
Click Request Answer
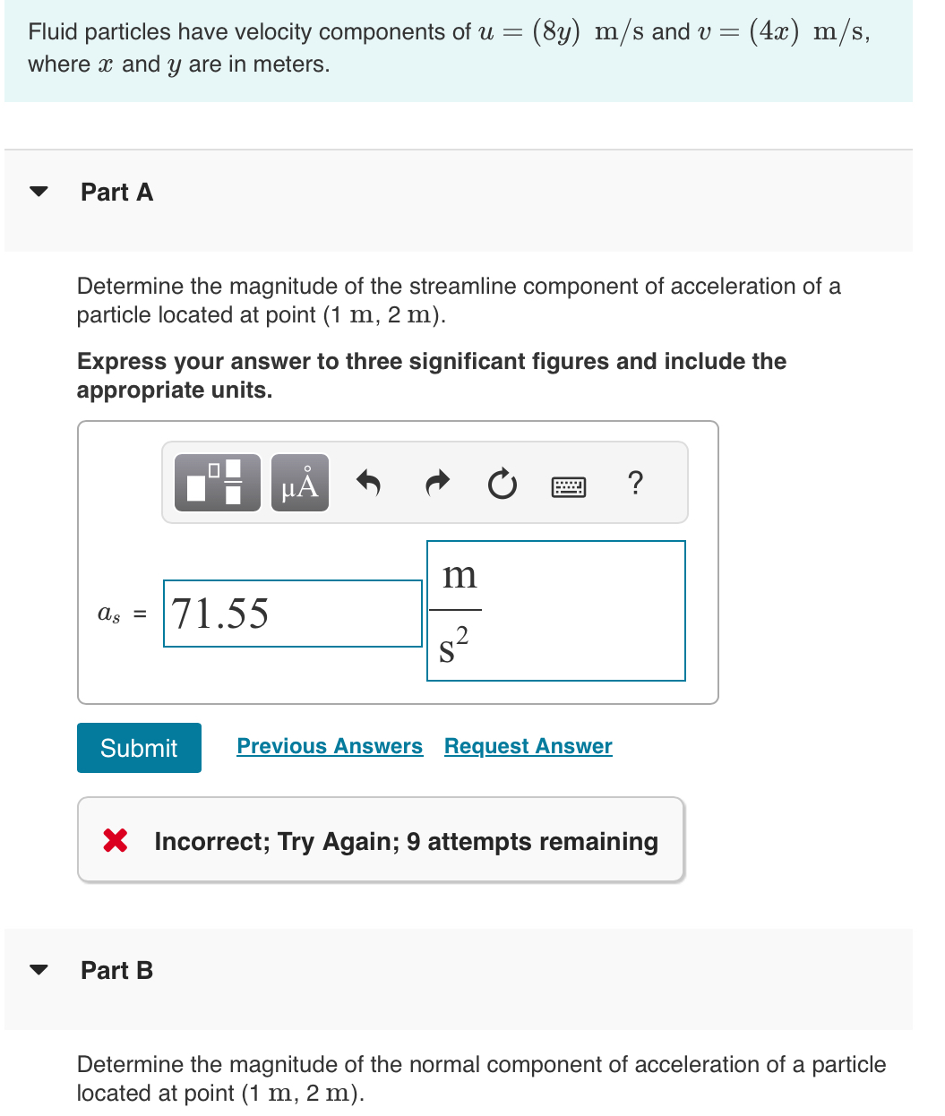[x=528, y=745]
